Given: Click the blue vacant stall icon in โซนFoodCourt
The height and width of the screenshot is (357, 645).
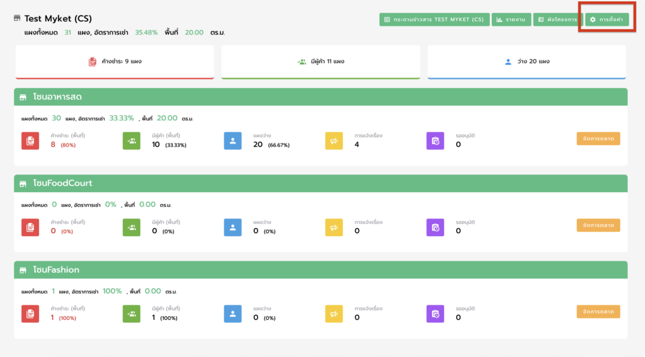Looking at the screenshot, I should [x=232, y=227].
